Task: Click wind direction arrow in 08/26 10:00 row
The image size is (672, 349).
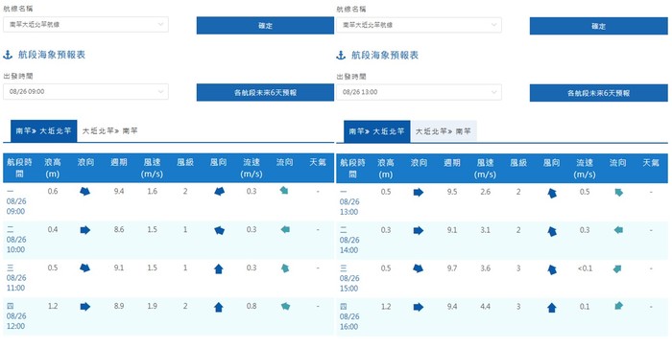Action: [x=219, y=230]
